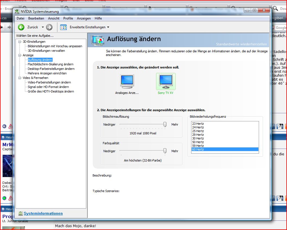Screen dimensions: 287x230
Task: Open the Hilfe menu
Action: point(98,18)
